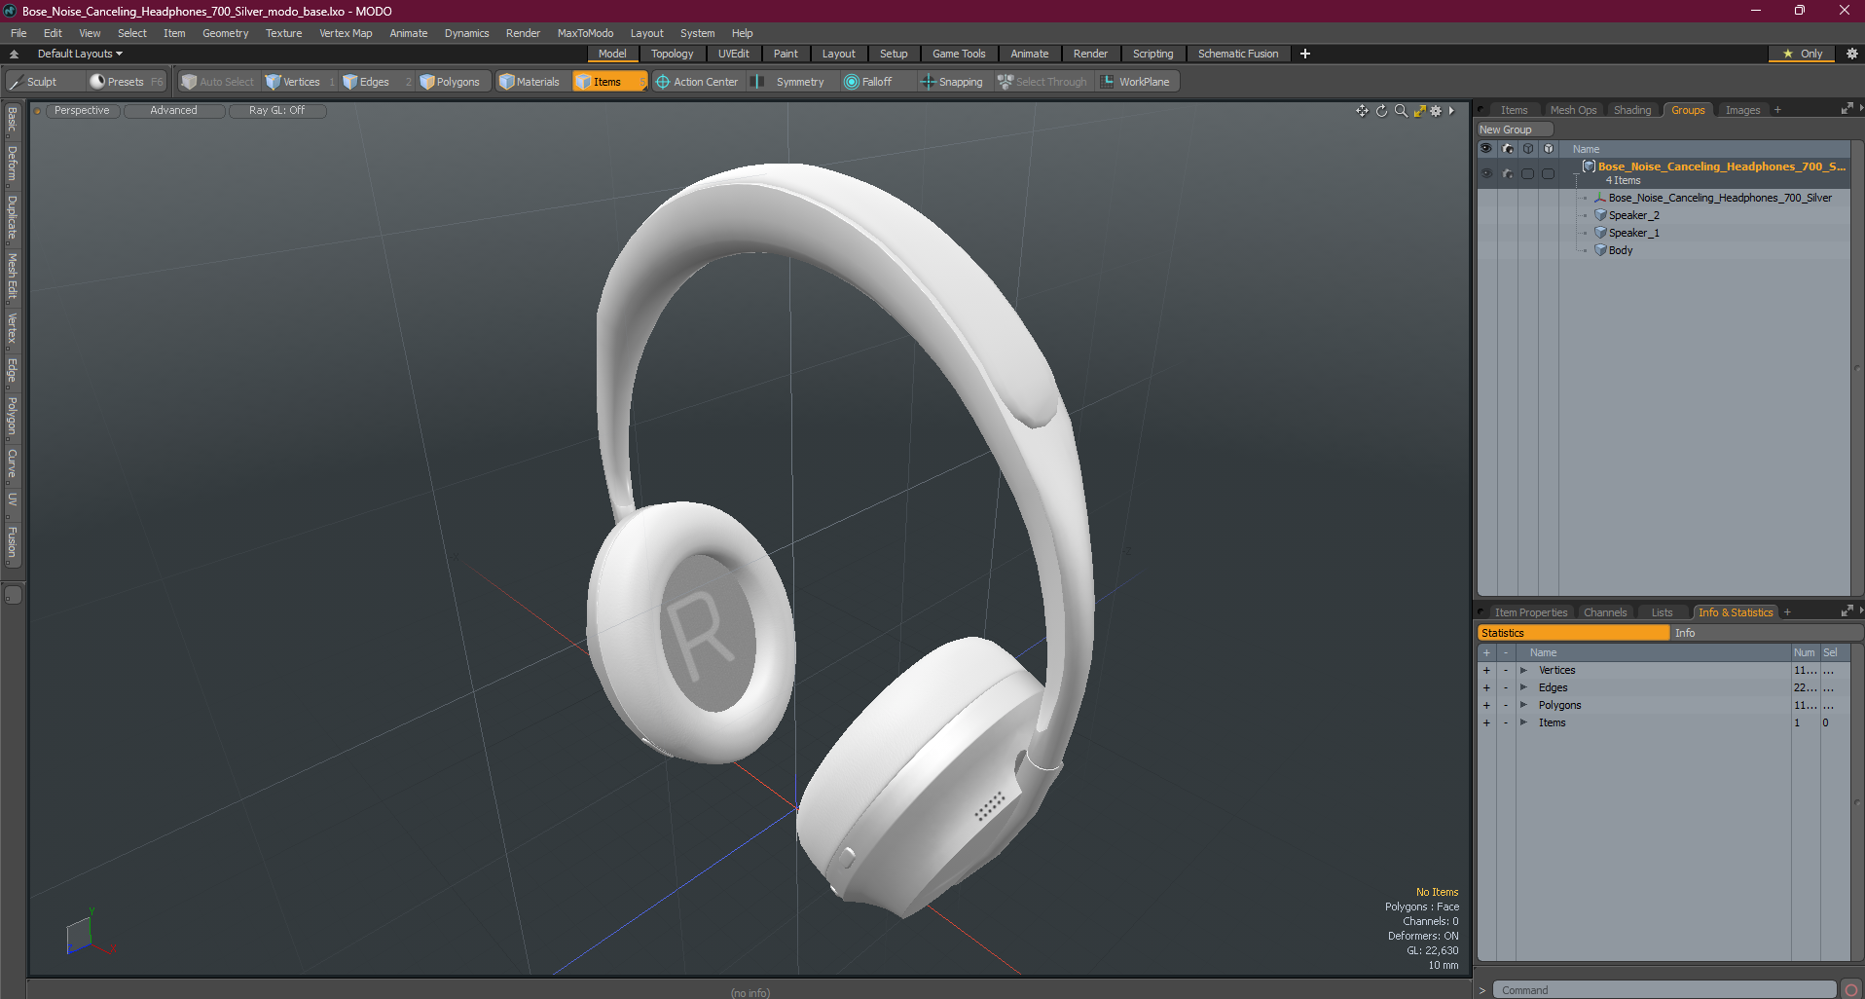Screen dimensions: 1865x999
Task: Click the viewport pan (move) icon
Action: [x=1362, y=111]
